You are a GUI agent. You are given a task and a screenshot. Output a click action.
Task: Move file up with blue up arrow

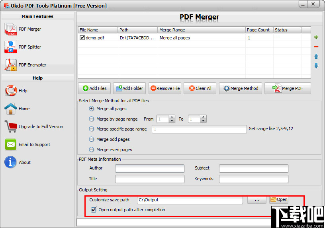pyautogui.click(x=316, y=57)
